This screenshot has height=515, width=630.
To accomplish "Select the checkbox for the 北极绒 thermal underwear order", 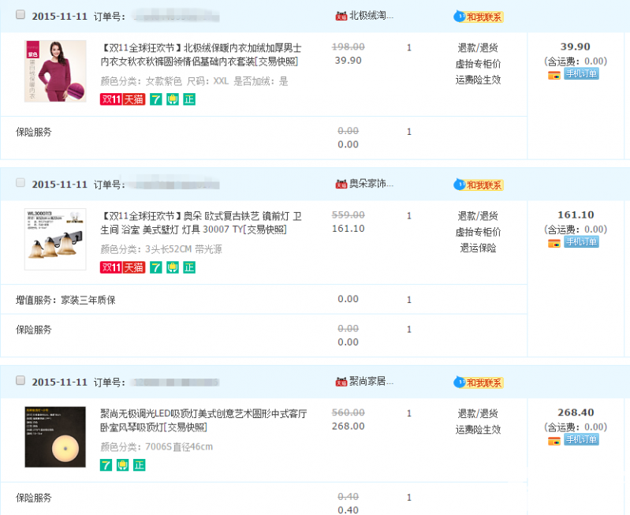I will coord(21,16).
